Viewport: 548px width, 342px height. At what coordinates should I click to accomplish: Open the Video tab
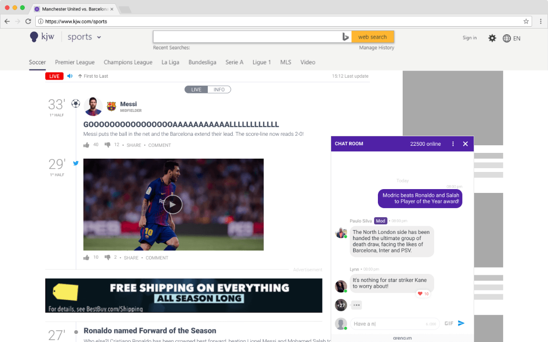(307, 62)
